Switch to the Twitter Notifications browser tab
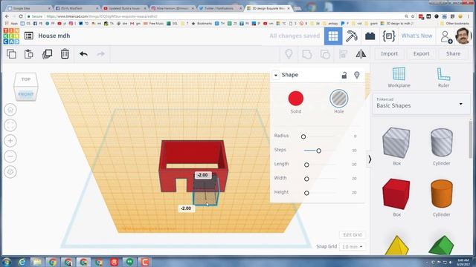 click(219, 8)
